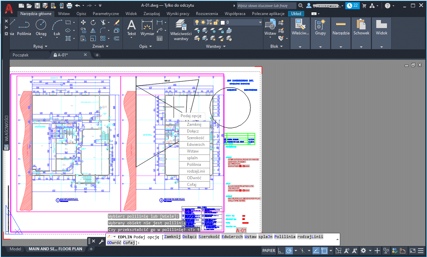Select the Trim scissors tool
The height and width of the screenshot is (257, 427).
102,22
